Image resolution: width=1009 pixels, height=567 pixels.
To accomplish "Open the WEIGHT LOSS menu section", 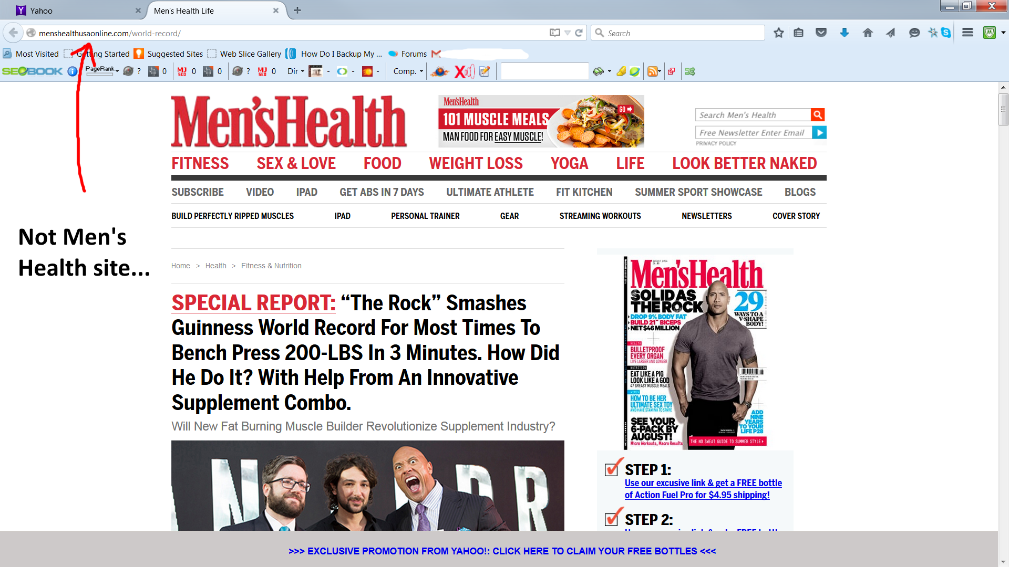I will point(476,163).
